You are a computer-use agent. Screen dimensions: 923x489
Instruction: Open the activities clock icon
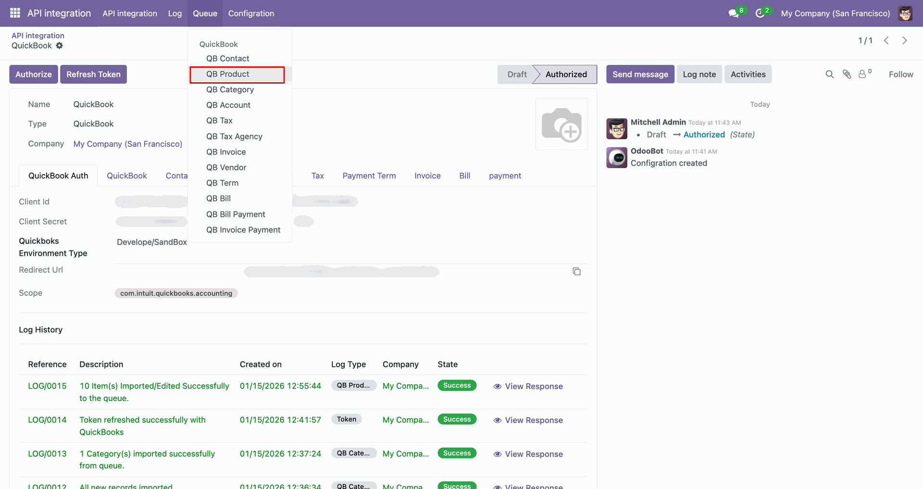pos(760,13)
